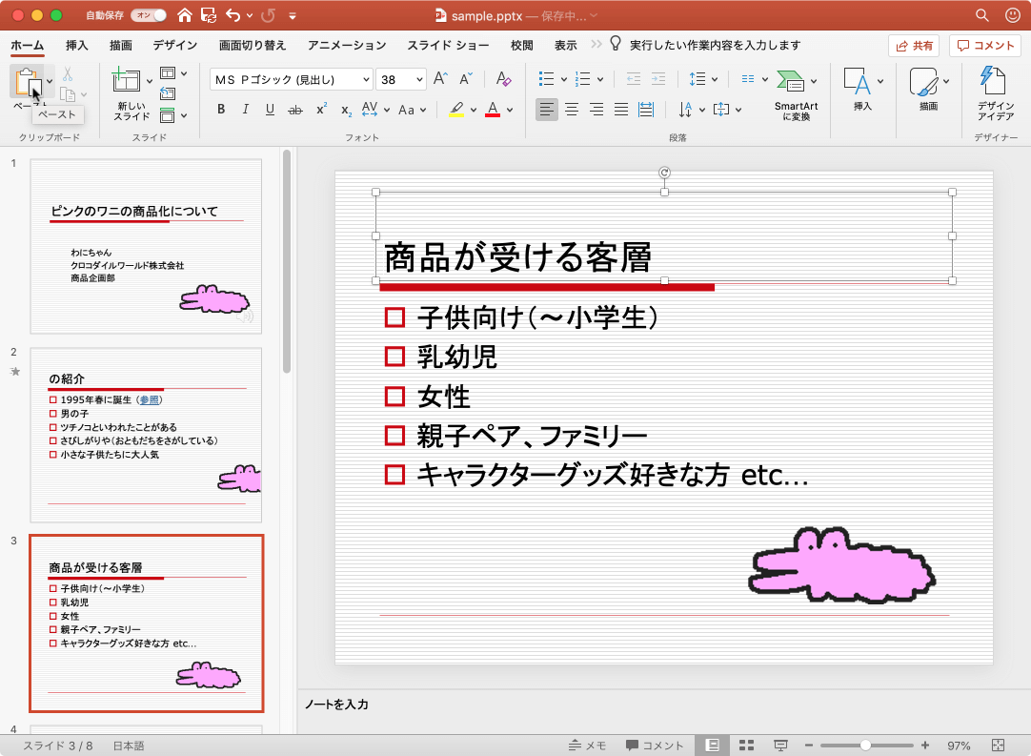Select the center text alignment icon
Screen dimensions: 1031x756
(572, 110)
